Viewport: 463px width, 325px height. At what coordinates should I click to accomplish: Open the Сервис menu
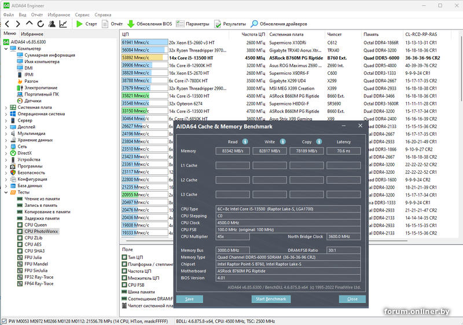coord(82,15)
